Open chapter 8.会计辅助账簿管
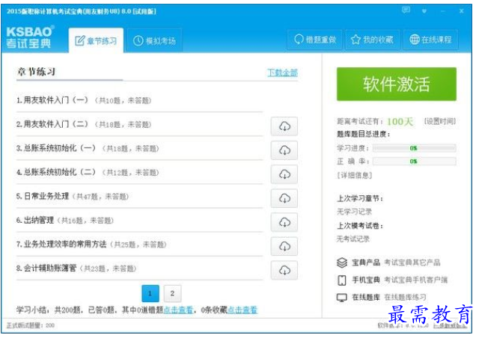 click(x=76, y=268)
